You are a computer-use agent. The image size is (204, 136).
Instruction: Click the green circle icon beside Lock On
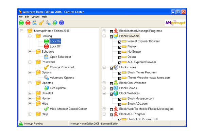coord(46,41)
